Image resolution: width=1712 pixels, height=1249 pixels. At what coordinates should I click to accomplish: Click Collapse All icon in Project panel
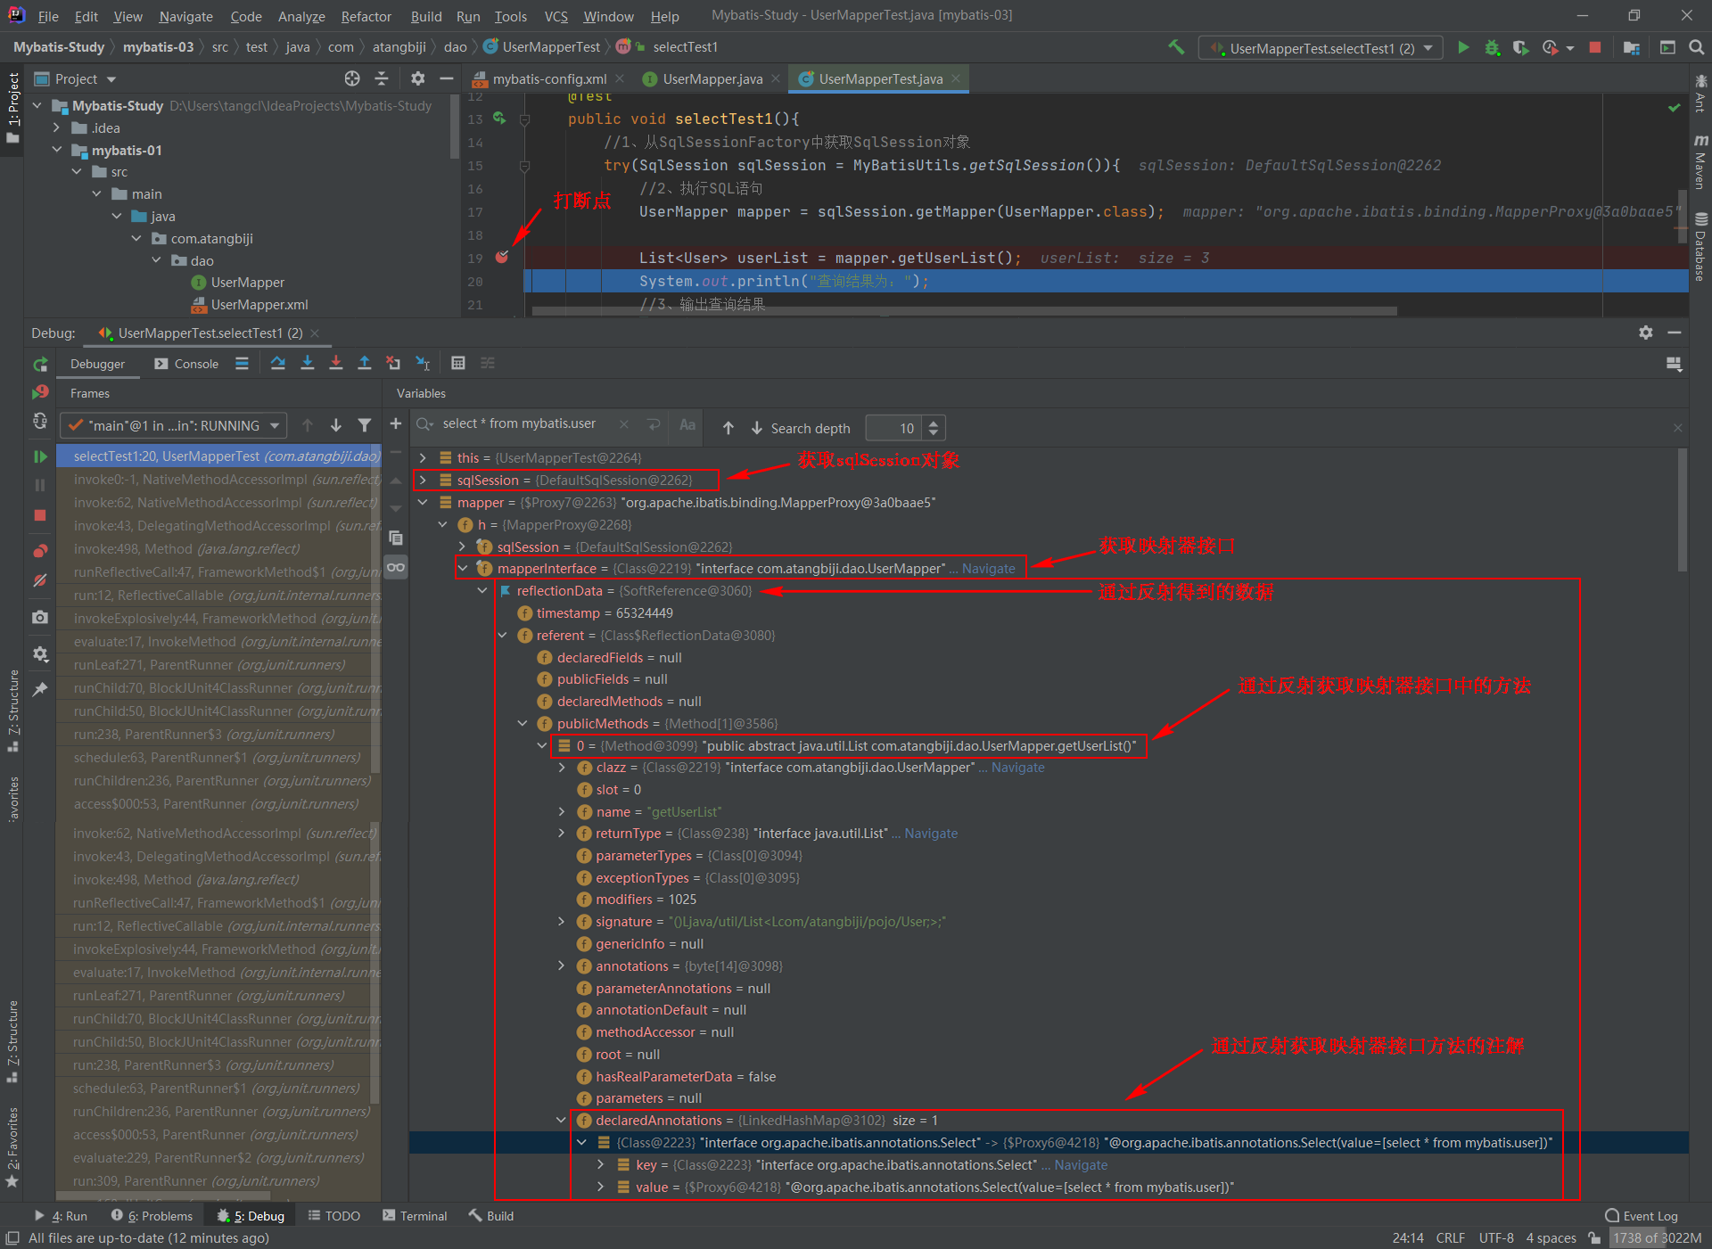coord(382,78)
